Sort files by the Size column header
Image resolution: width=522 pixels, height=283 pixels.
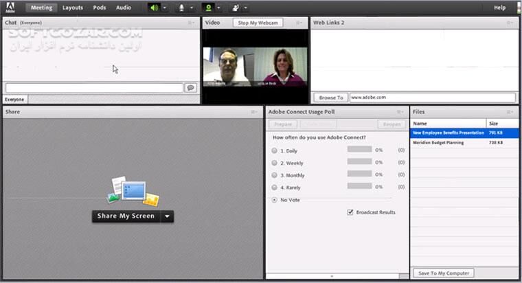pos(502,123)
